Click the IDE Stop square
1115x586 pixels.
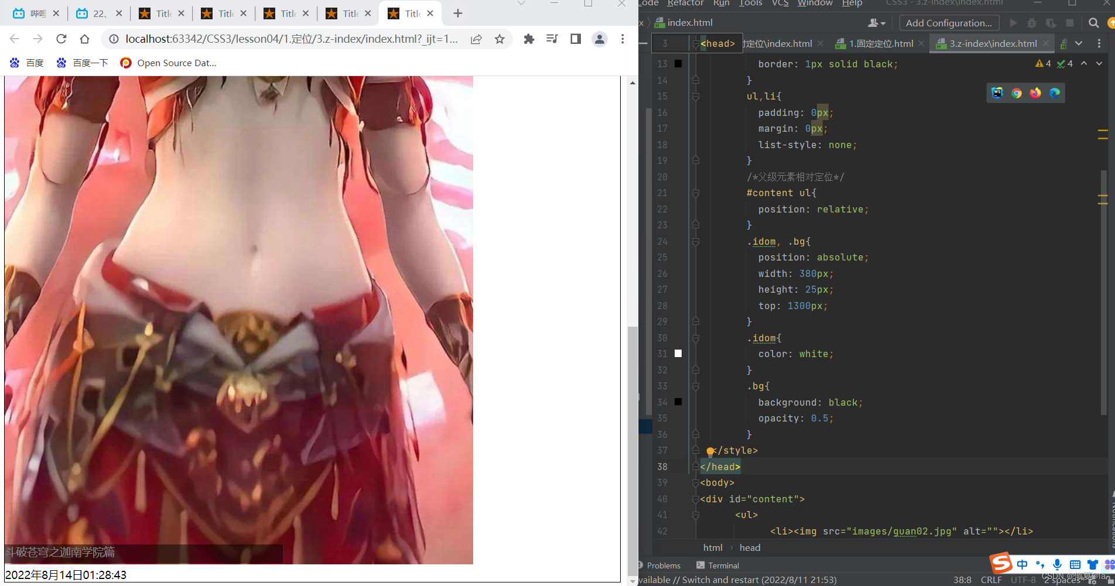[1070, 23]
